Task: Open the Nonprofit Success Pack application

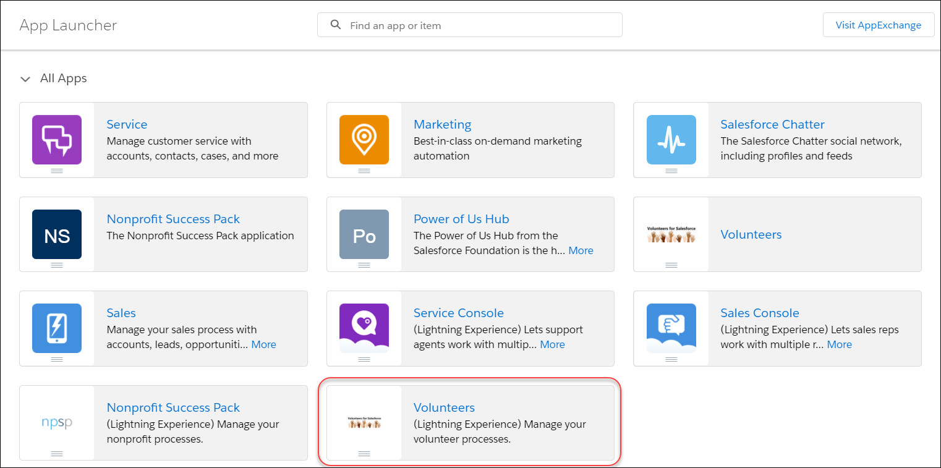Action: (172, 218)
